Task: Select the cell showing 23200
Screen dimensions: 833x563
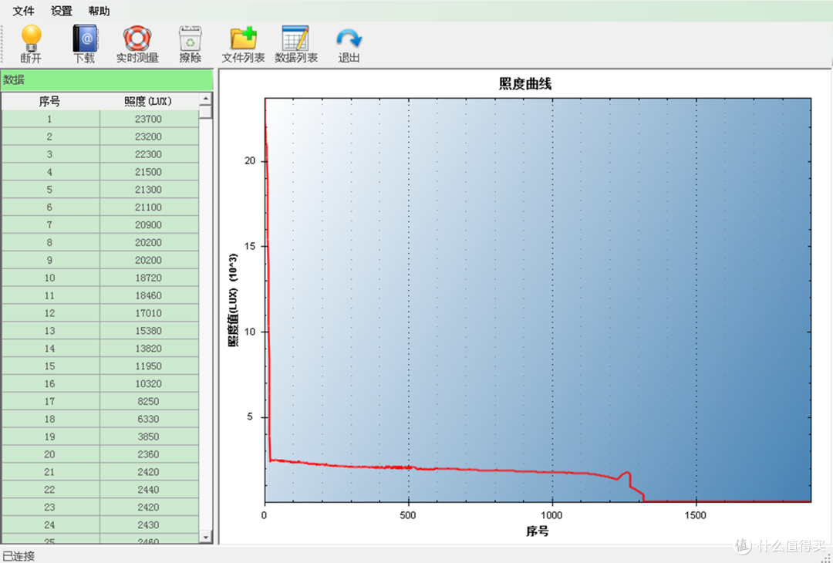Action: (x=149, y=137)
